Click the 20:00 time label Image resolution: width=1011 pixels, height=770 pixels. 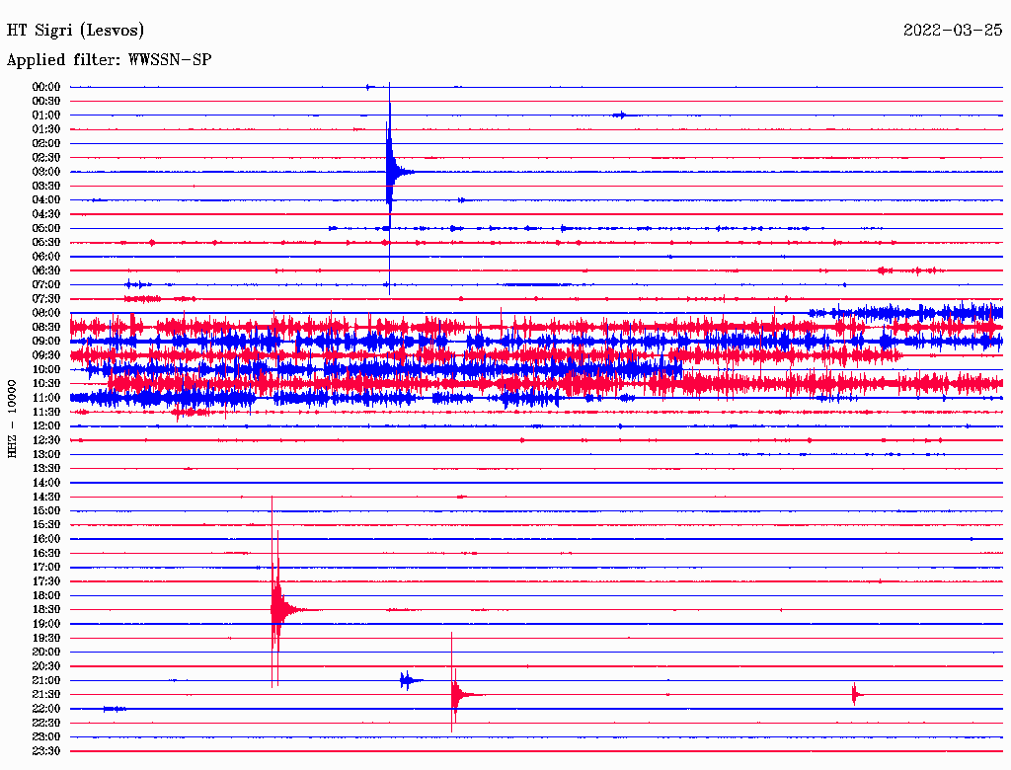coord(46,652)
